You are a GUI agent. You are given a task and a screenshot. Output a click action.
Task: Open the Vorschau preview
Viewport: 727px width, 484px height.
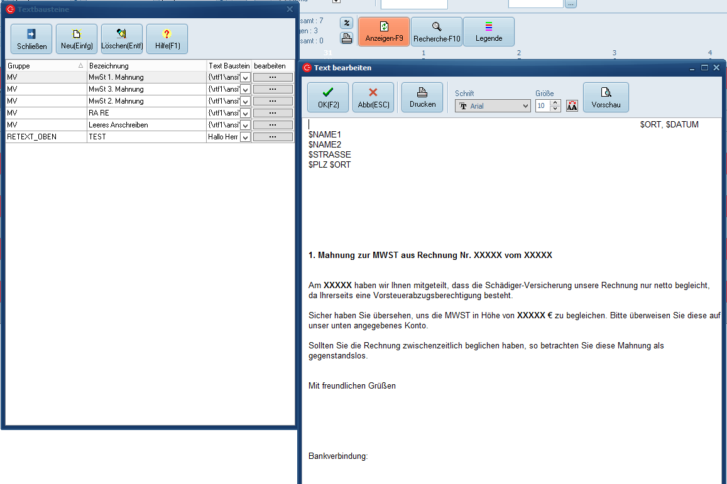(606, 97)
